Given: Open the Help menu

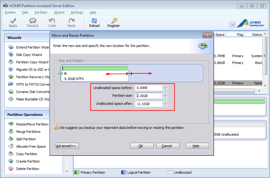Looking at the screenshot, I should (x=93, y=12).
